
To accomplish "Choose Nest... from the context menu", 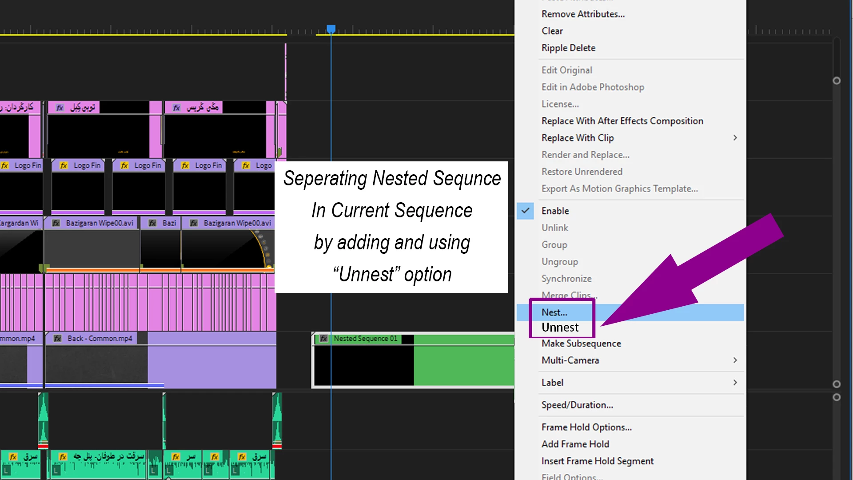I will (554, 312).
